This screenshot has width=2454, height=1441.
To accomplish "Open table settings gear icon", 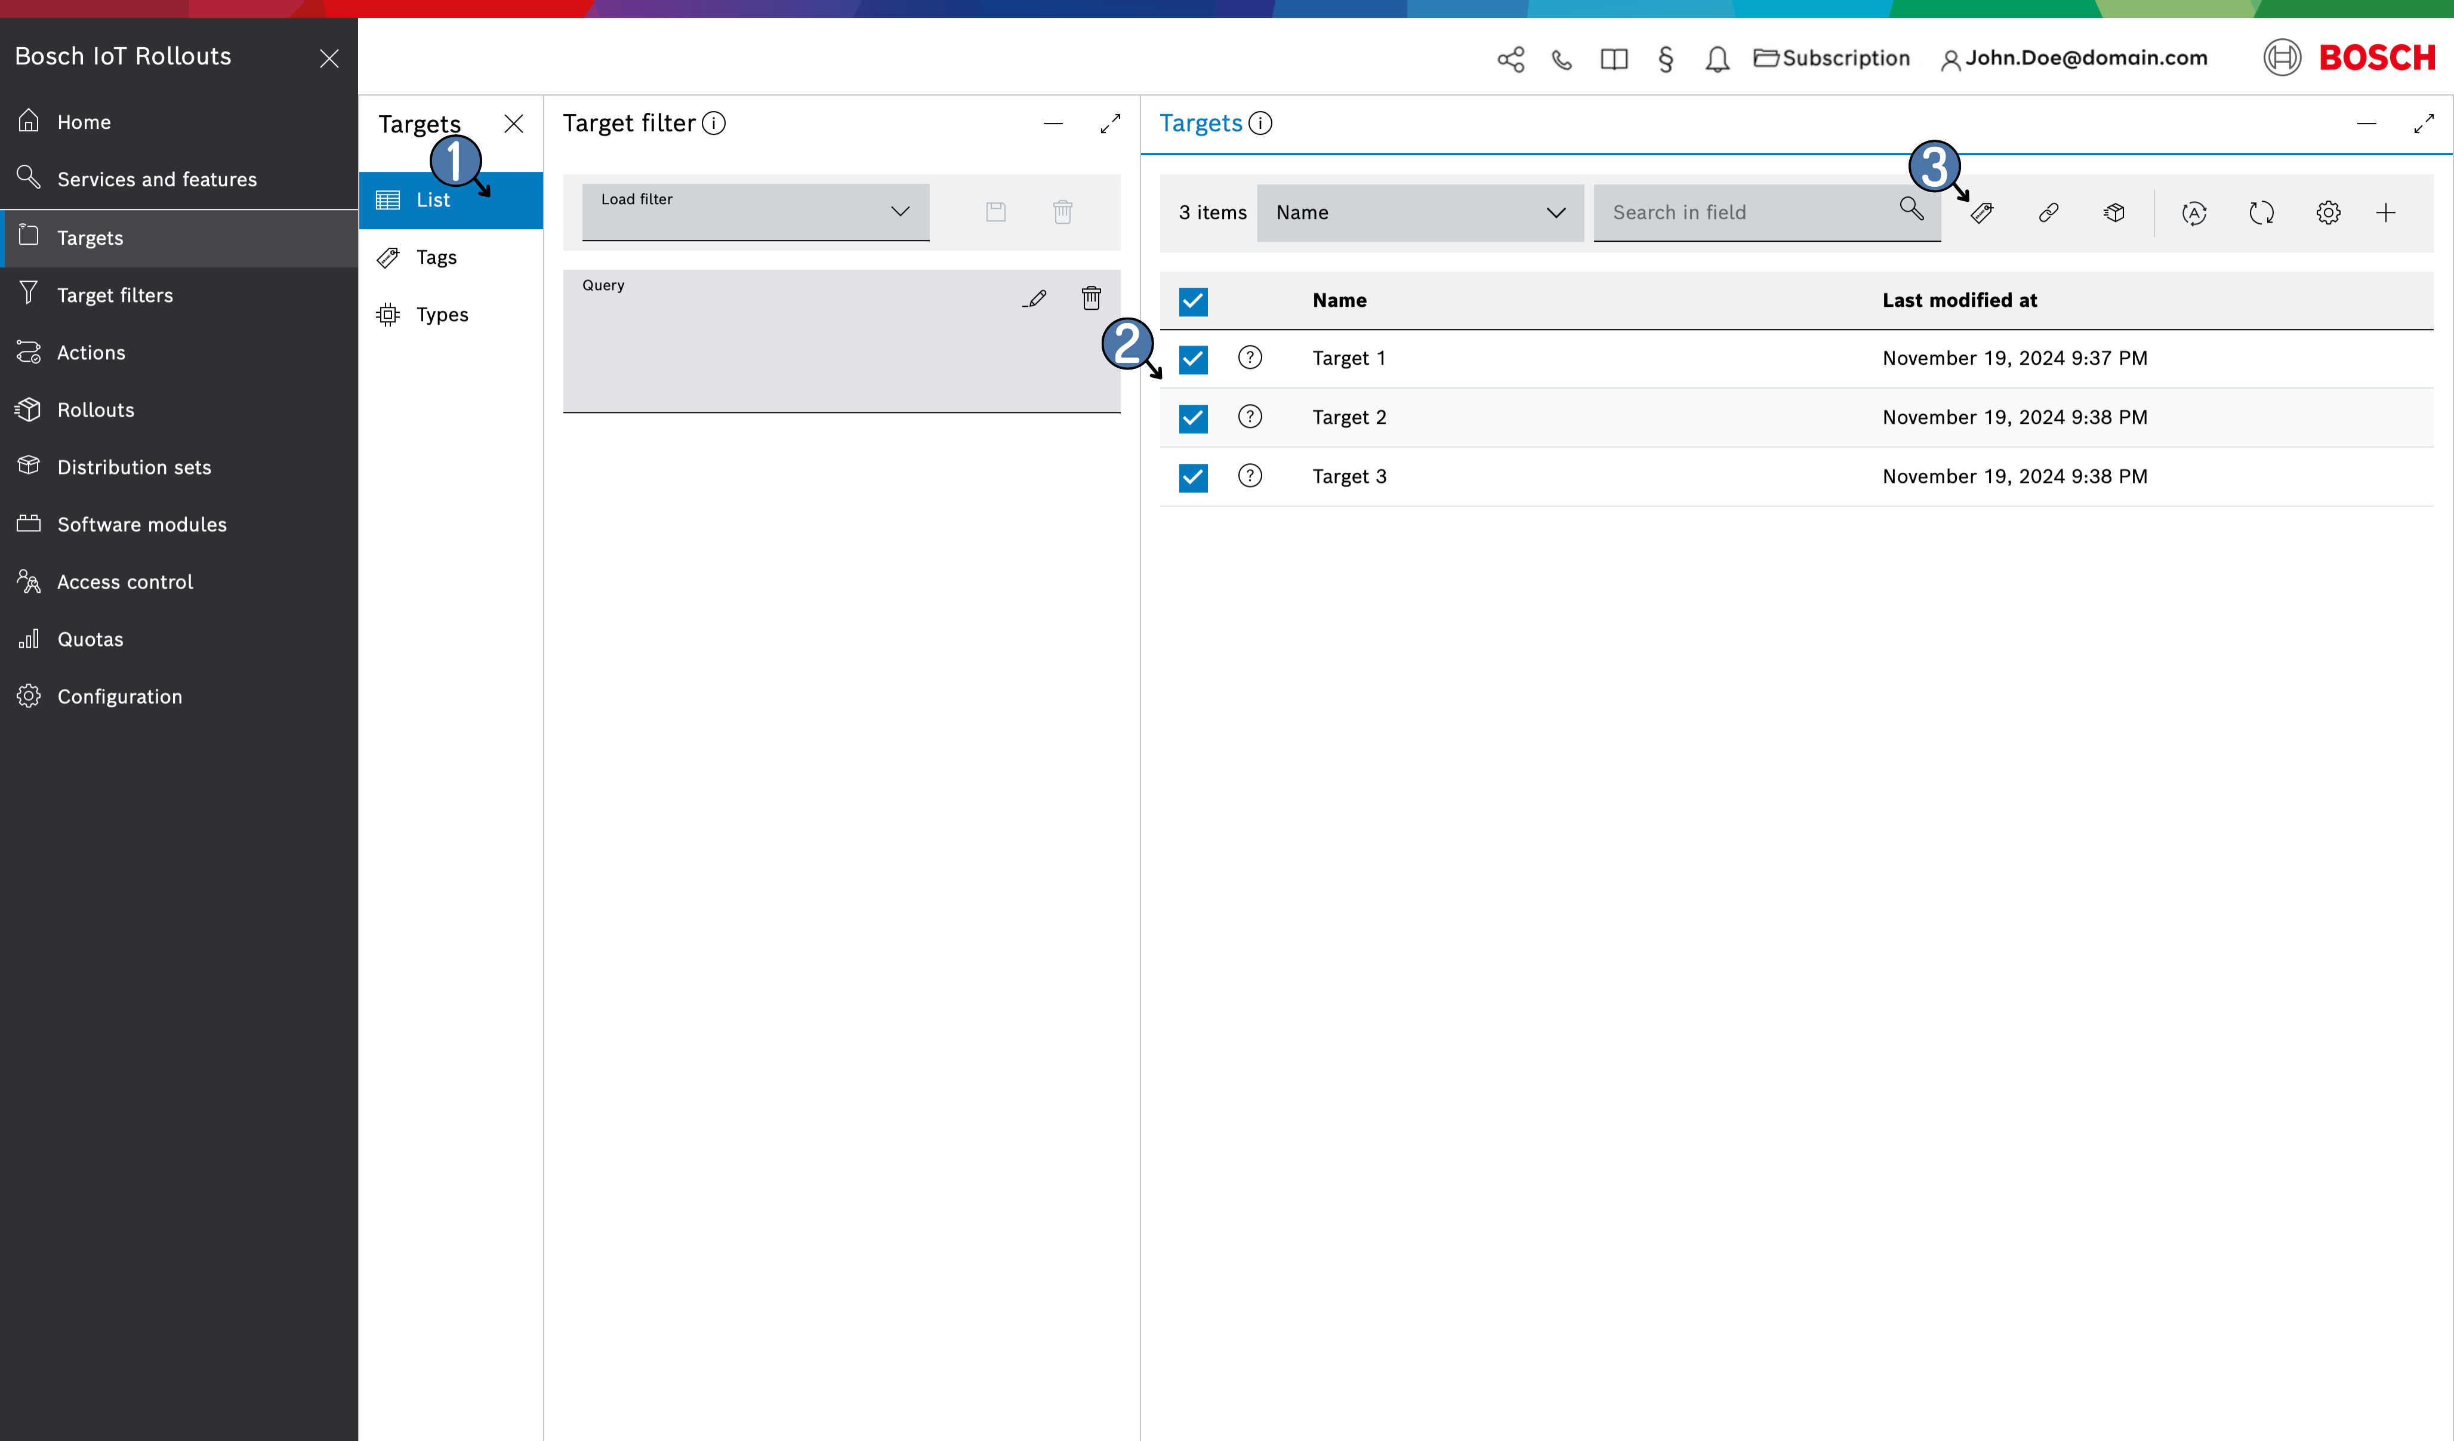I will (2327, 213).
